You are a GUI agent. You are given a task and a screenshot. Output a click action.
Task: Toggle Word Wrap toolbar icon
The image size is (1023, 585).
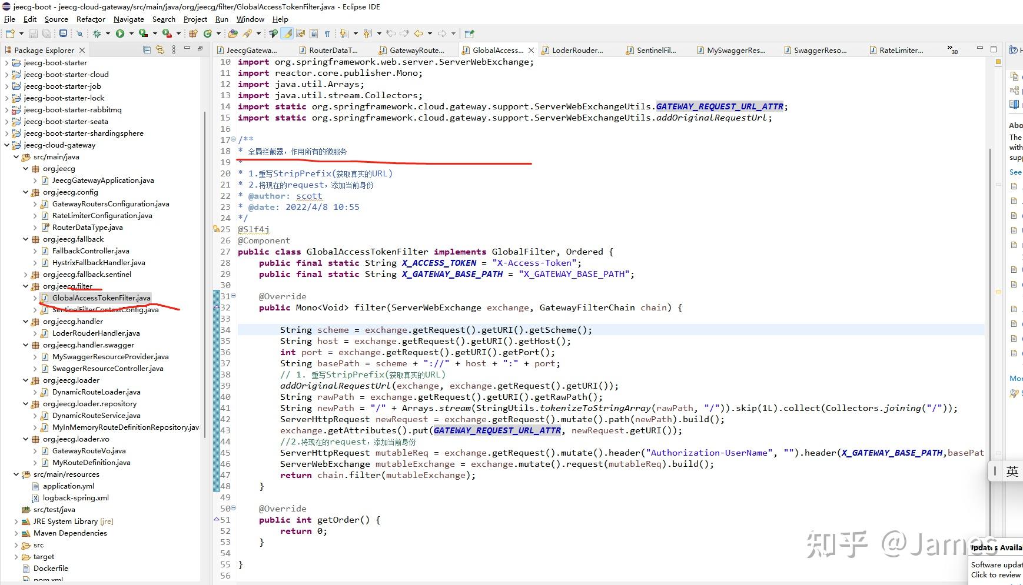(301, 34)
